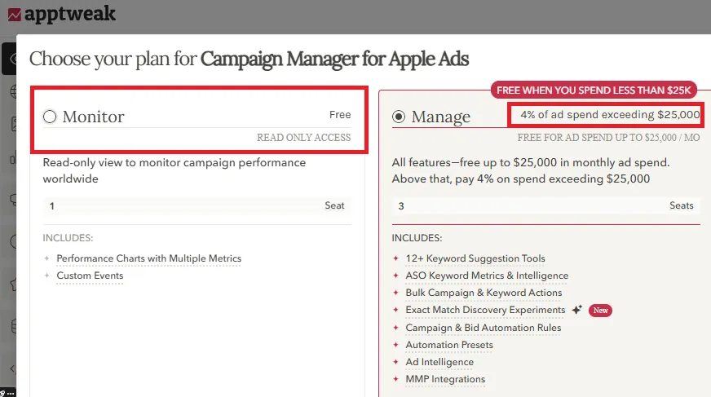The height and width of the screenshot is (397, 711).
Task: Click the Monitor plan read-only description text
Action: point(174,171)
